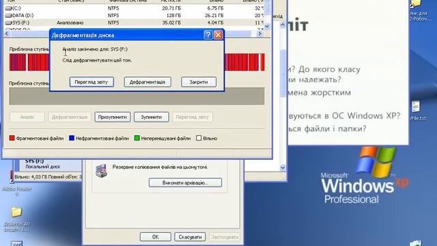Click the 35.02 ГБ capacity cell

click(171, 23)
